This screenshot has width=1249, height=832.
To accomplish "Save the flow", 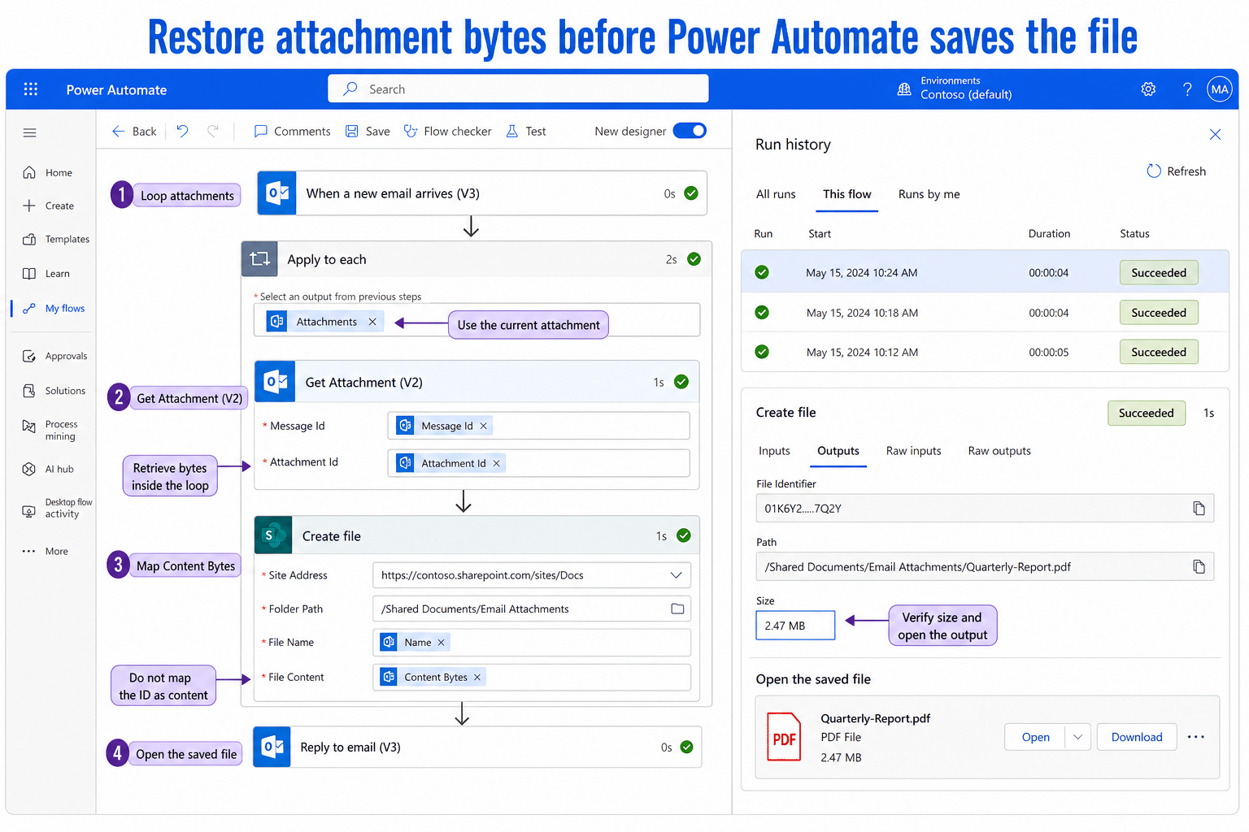I will tap(368, 132).
